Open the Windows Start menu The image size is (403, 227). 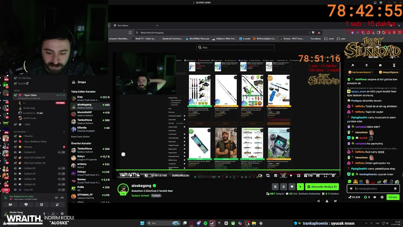pyautogui.click(x=142, y=223)
